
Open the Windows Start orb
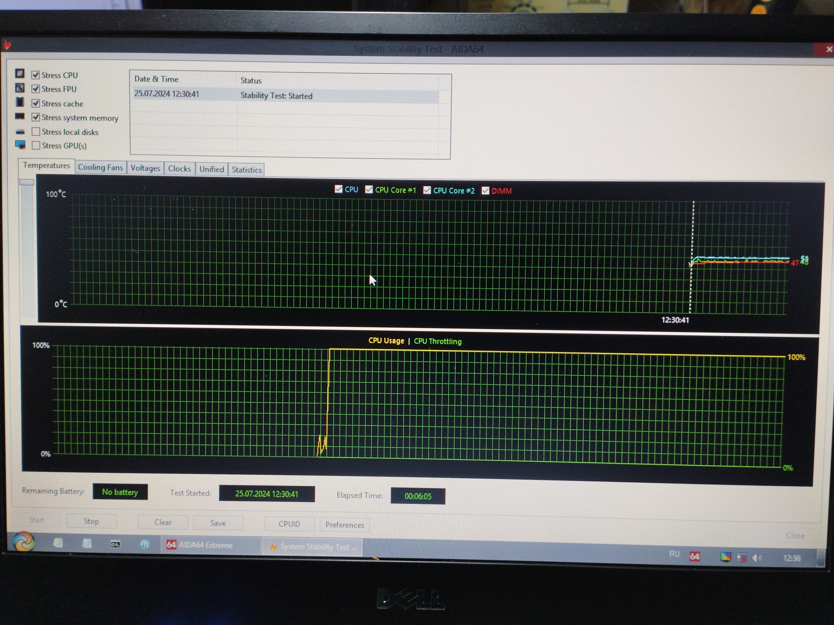pos(23,541)
